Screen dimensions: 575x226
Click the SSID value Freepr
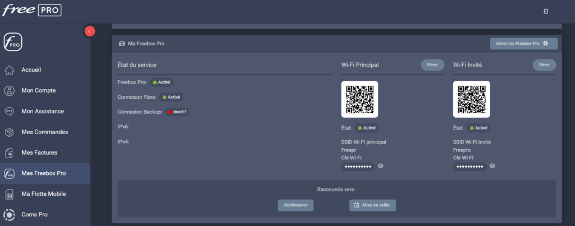[349, 150]
